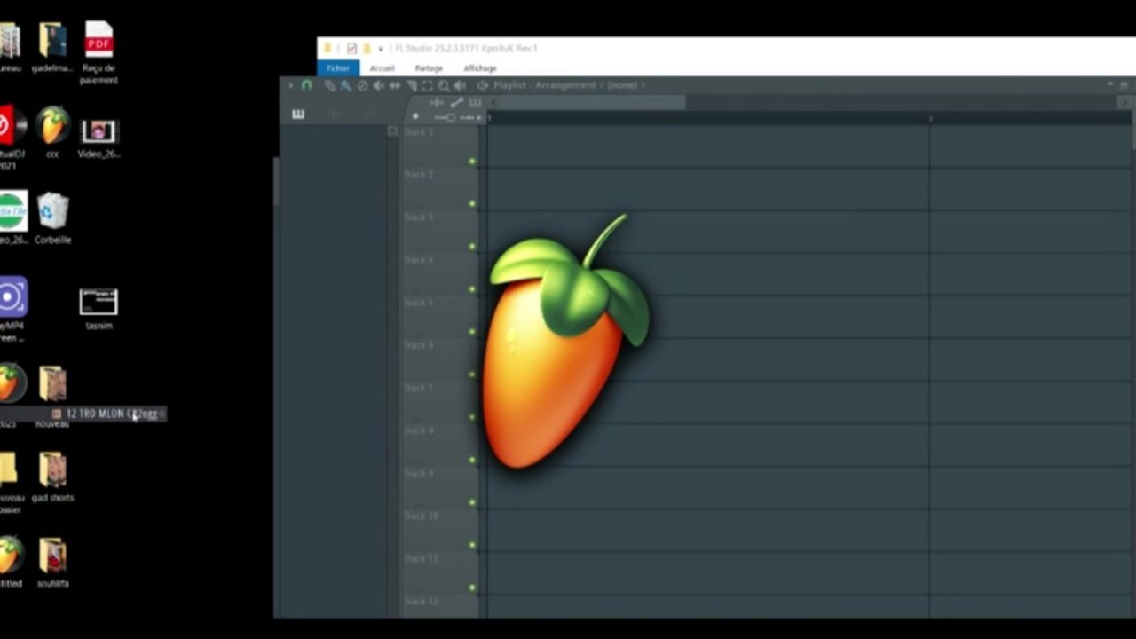Select the Playback speaker tool
This screenshot has height=639, width=1136.
click(460, 85)
